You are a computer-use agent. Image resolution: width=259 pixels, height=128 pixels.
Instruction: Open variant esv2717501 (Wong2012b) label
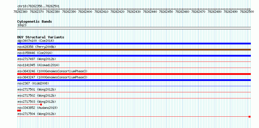click(37, 89)
